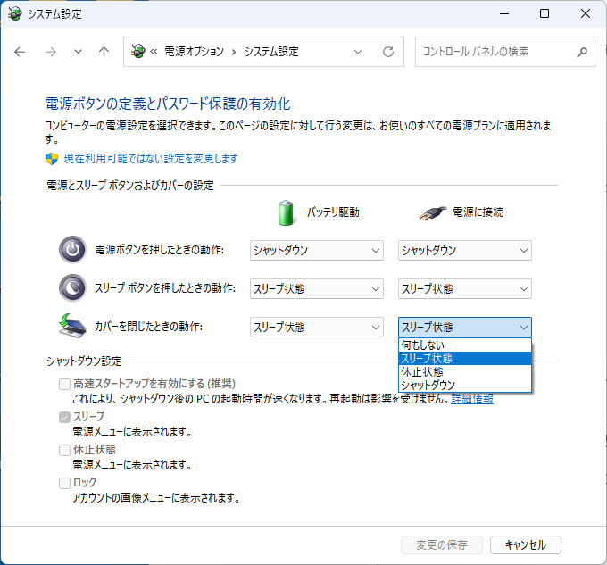Viewport: 607px width, 565px height.
Task: Click the キャンセル button
Action: coord(525,544)
